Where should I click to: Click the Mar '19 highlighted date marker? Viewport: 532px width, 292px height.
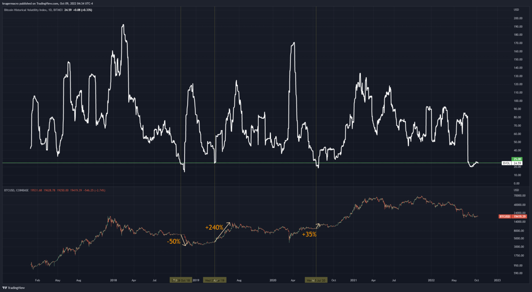click(x=215, y=280)
